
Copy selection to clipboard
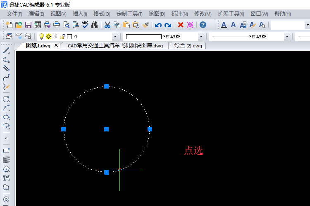point(117,25)
